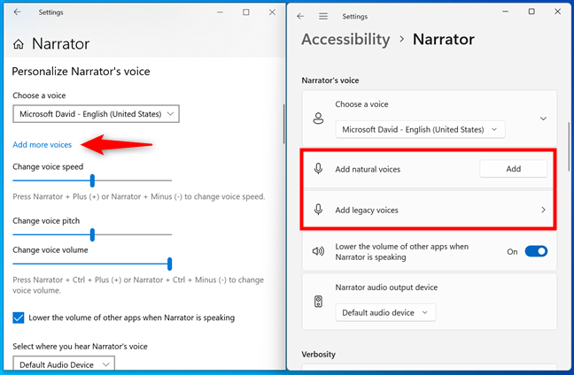Click Add more voices link
The image size is (574, 375).
(43, 145)
